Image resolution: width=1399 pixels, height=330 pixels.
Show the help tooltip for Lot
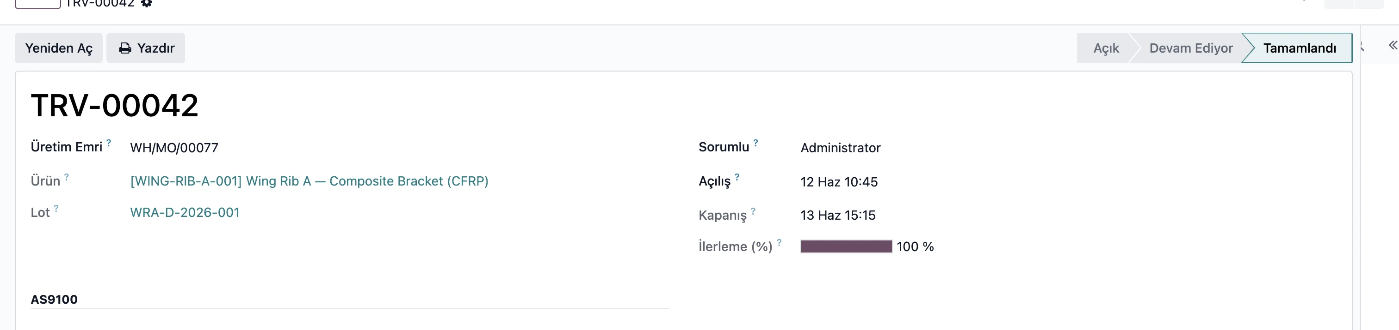coord(56,209)
